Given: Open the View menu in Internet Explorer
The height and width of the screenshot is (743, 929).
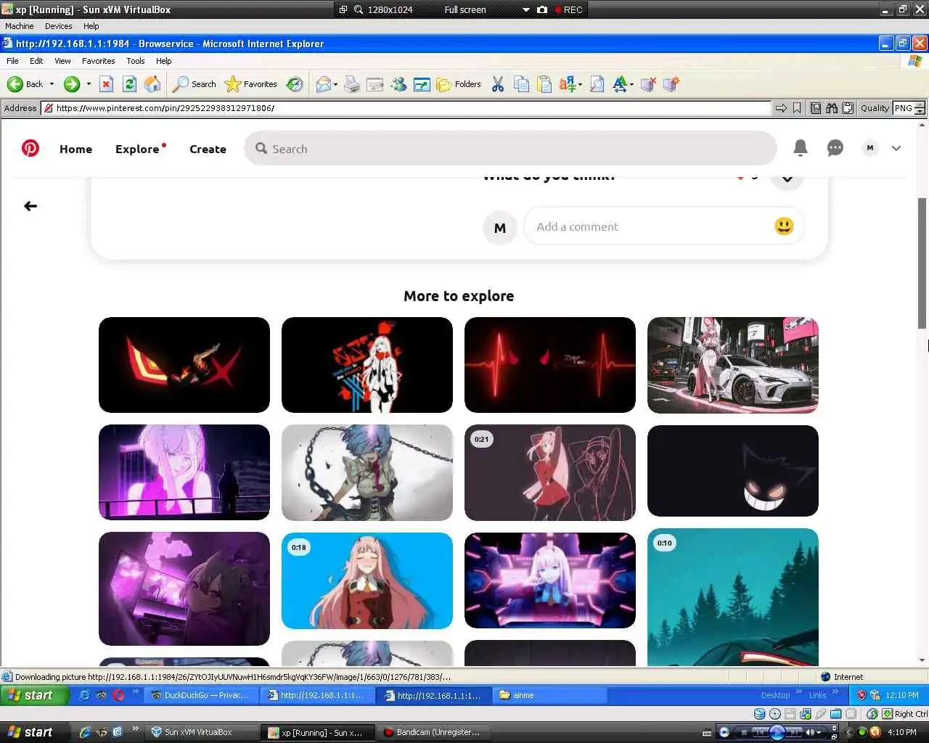Looking at the screenshot, I should click(x=62, y=61).
